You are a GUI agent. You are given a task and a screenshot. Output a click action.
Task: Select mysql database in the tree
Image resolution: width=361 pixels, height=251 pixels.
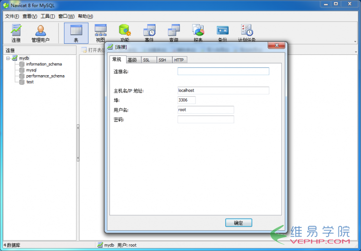31,70
